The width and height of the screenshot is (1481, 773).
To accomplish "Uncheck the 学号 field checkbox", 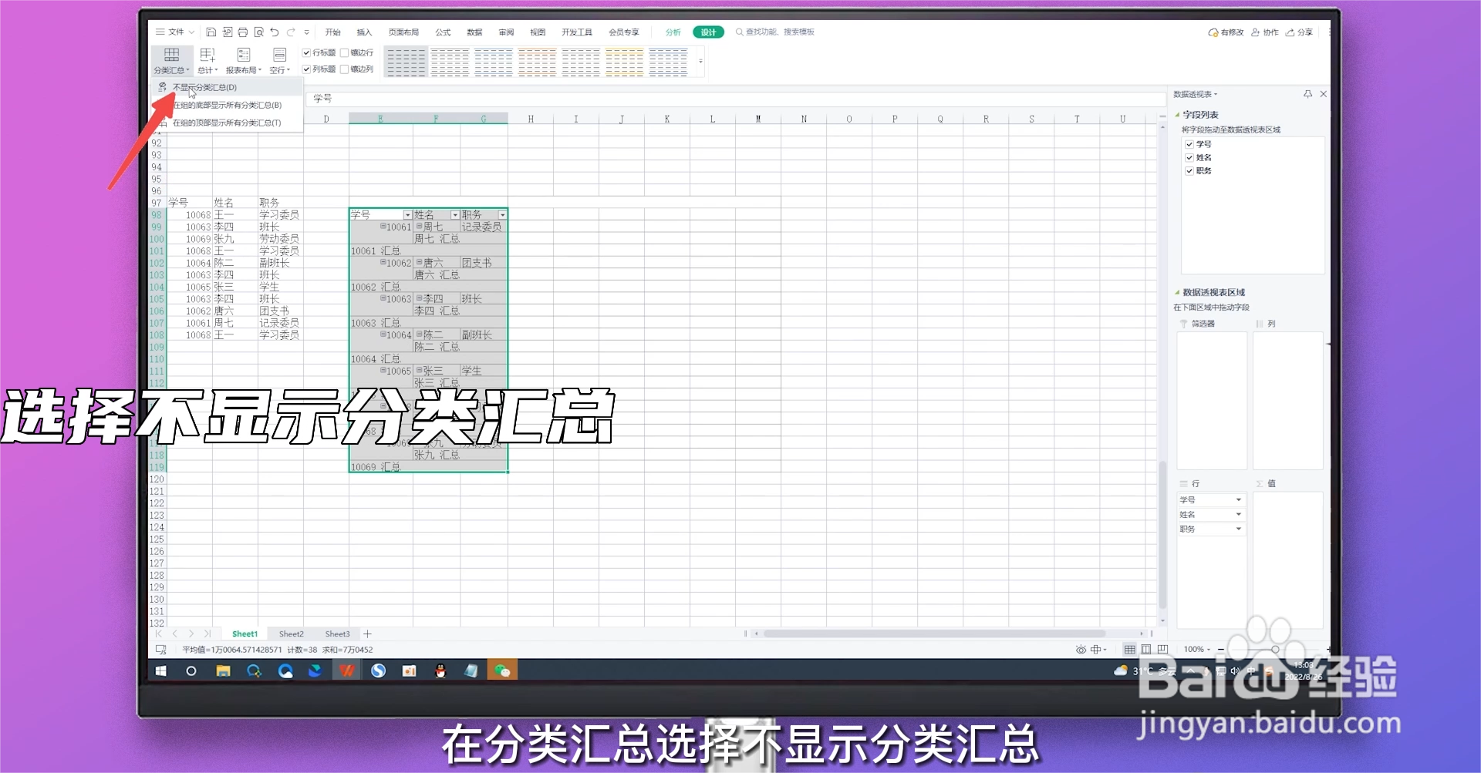I will click(x=1189, y=144).
